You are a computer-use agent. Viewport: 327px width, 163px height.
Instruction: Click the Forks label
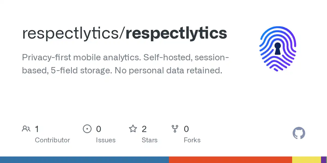pyautogui.click(x=192, y=140)
